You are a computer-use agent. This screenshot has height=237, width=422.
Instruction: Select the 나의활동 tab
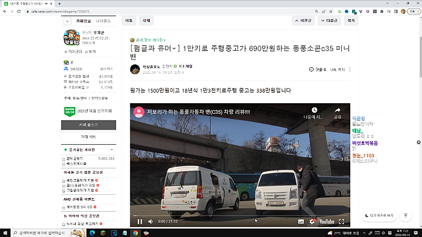point(103,21)
